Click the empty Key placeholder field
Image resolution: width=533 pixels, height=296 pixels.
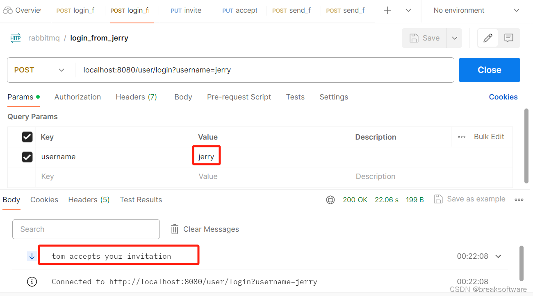114,176
